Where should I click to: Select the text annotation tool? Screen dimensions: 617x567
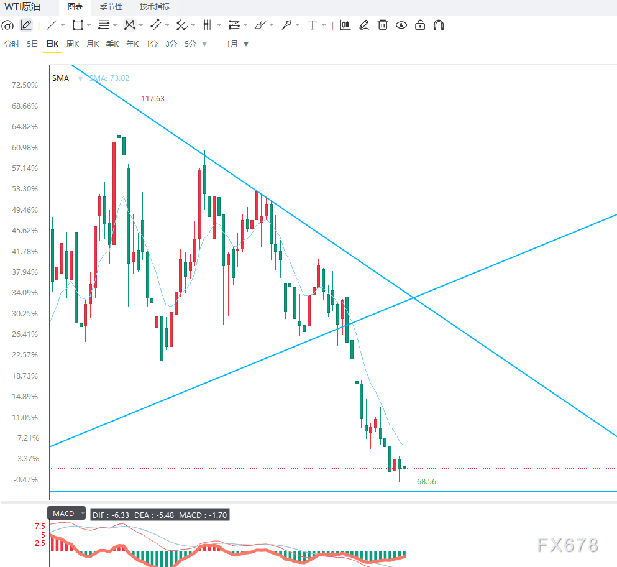tap(313, 25)
